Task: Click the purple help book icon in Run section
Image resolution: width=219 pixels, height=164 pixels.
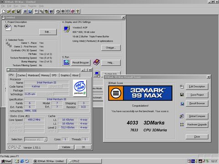Action: pos(96,62)
